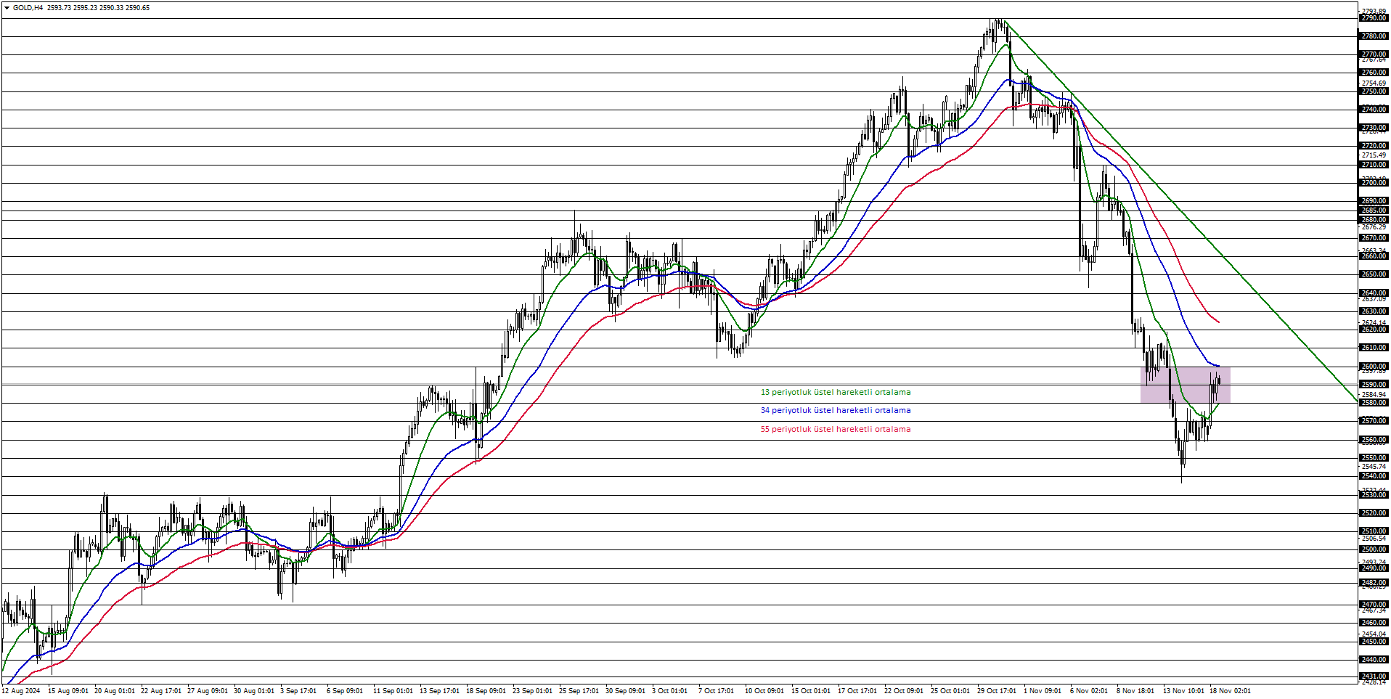Viewport: 1391px width, 699px height.
Task: Click the '3 Sep 17:01' date on the time axis
Action: (x=298, y=691)
